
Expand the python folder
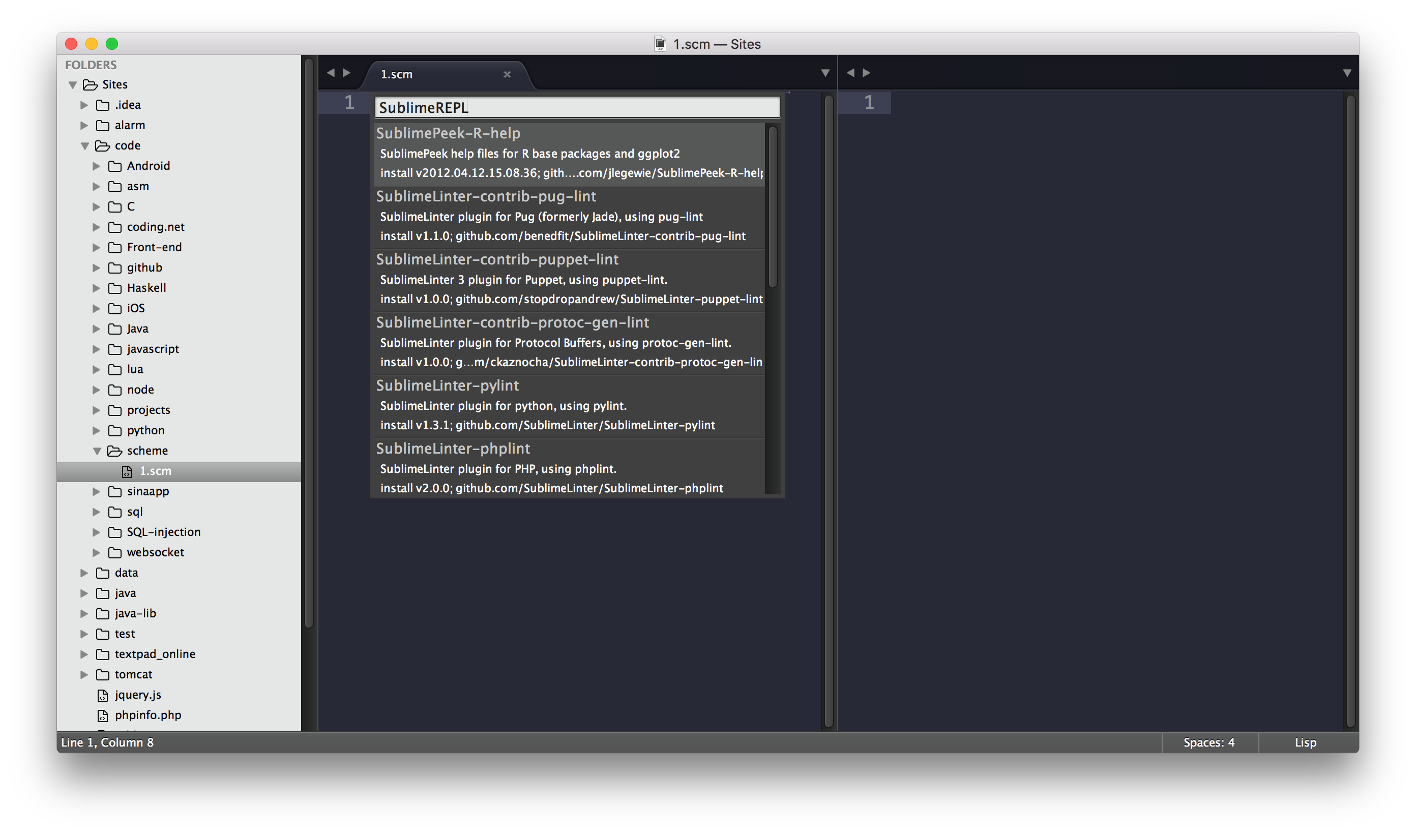pos(97,431)
